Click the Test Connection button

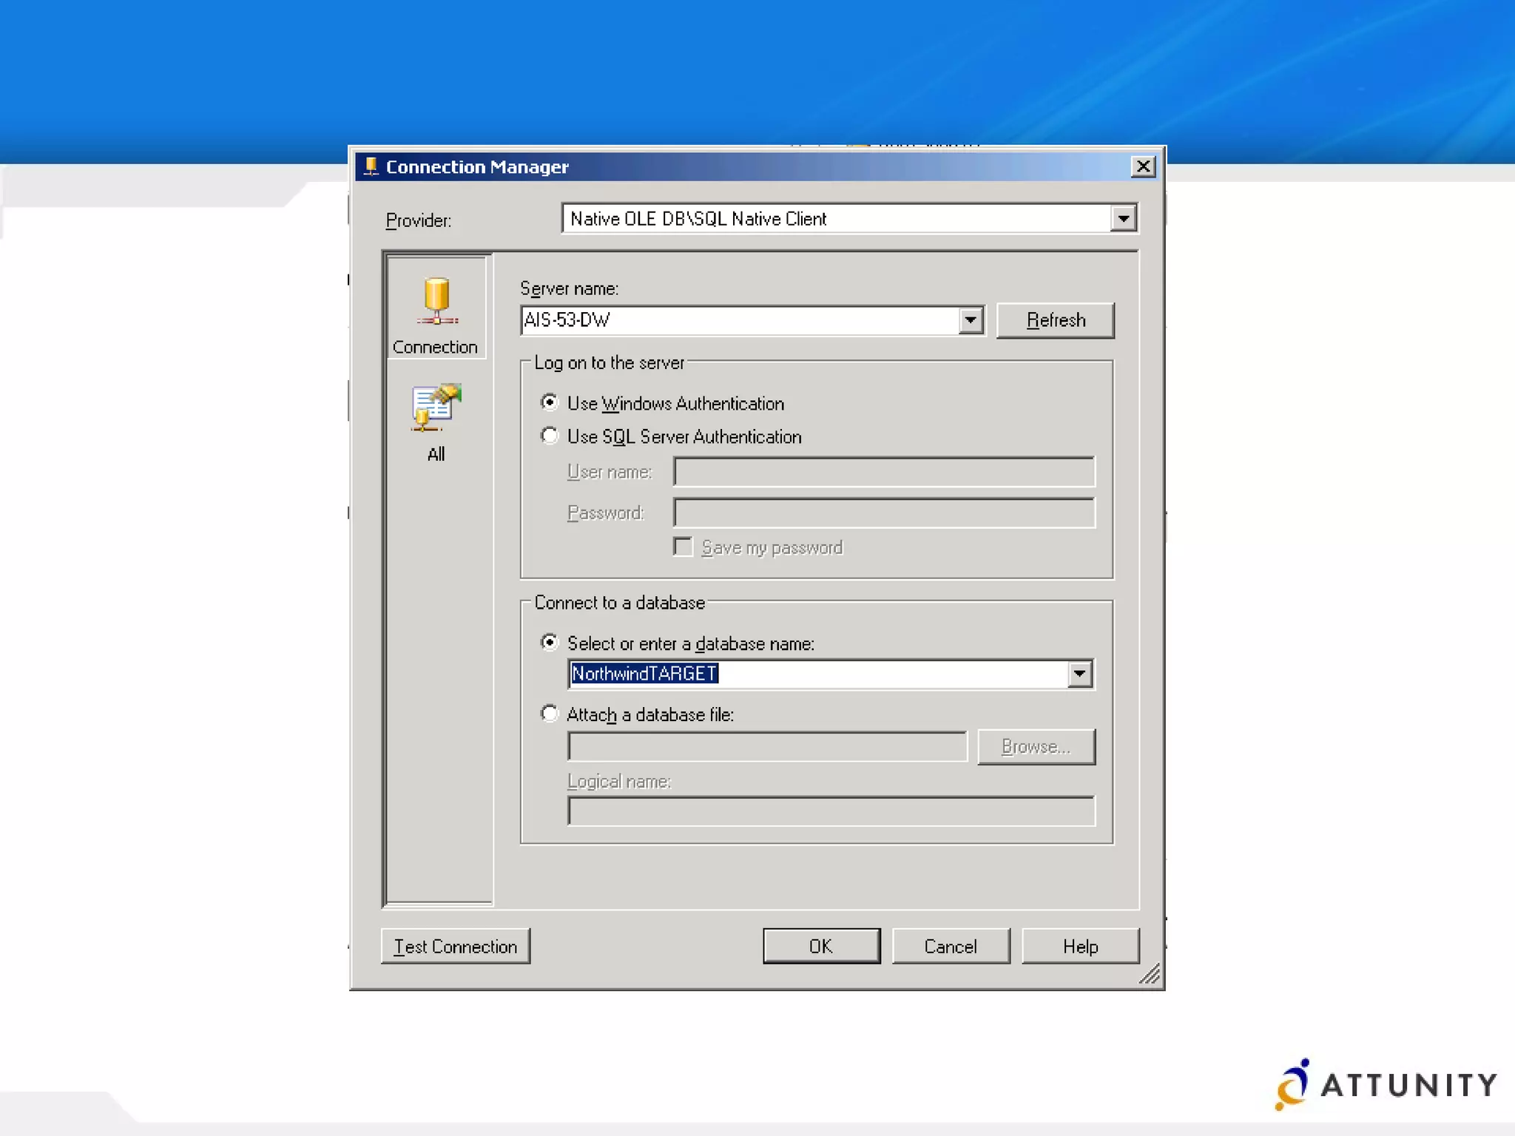pyautogui.click(x=456, y=946)
